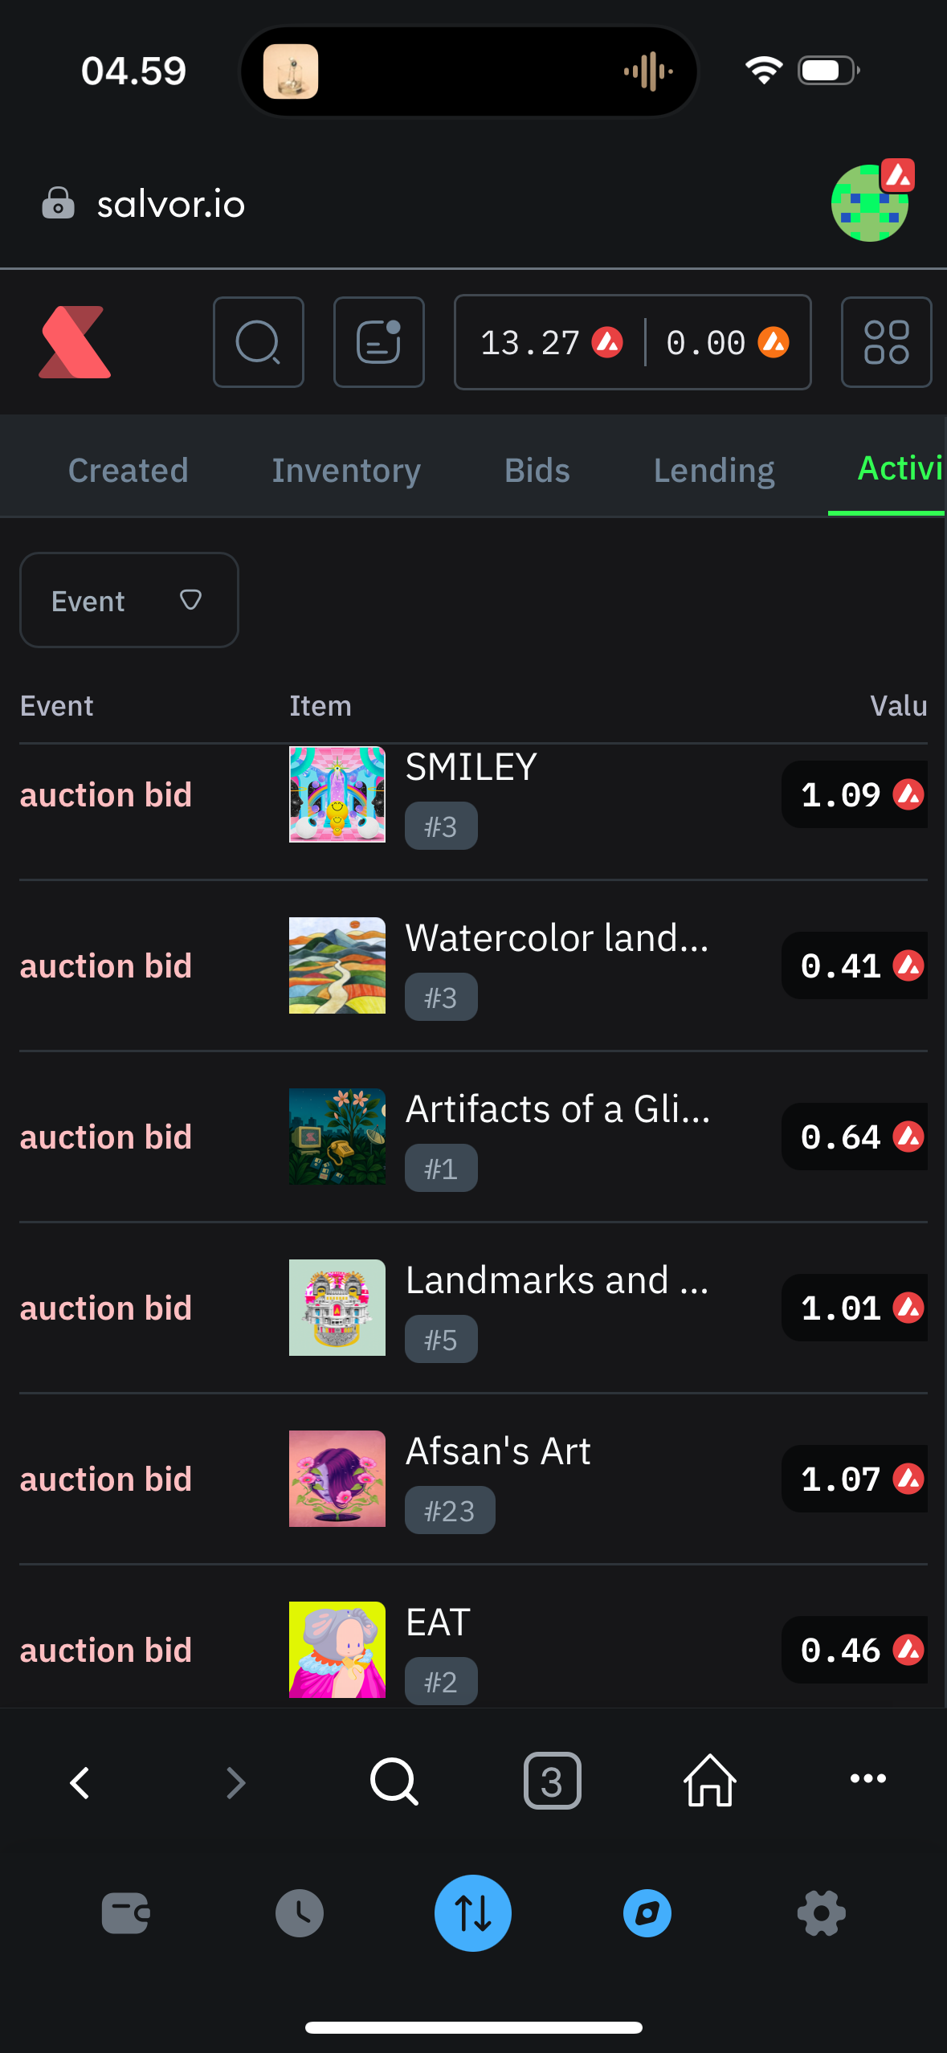The width and height of the screenshot is (947, 2053).
Task: Go to browser home page icon
Action: [710, 1781]
